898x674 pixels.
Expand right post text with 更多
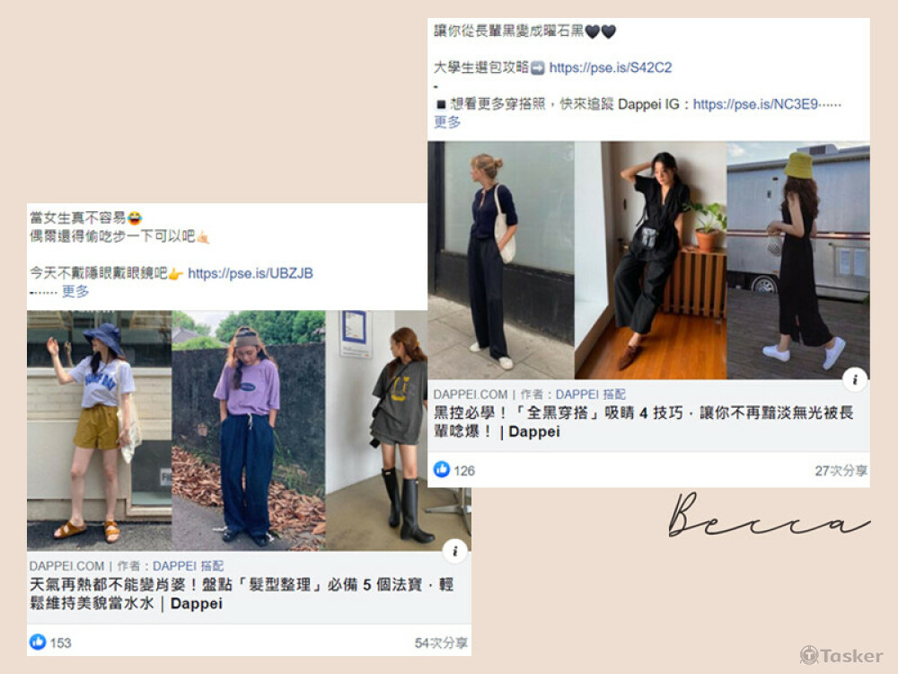[447, 122]
